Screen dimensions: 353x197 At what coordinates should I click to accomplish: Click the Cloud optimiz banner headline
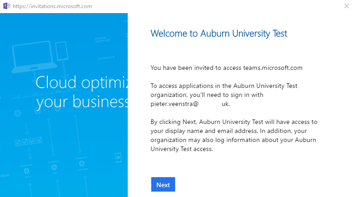[82, 82]
